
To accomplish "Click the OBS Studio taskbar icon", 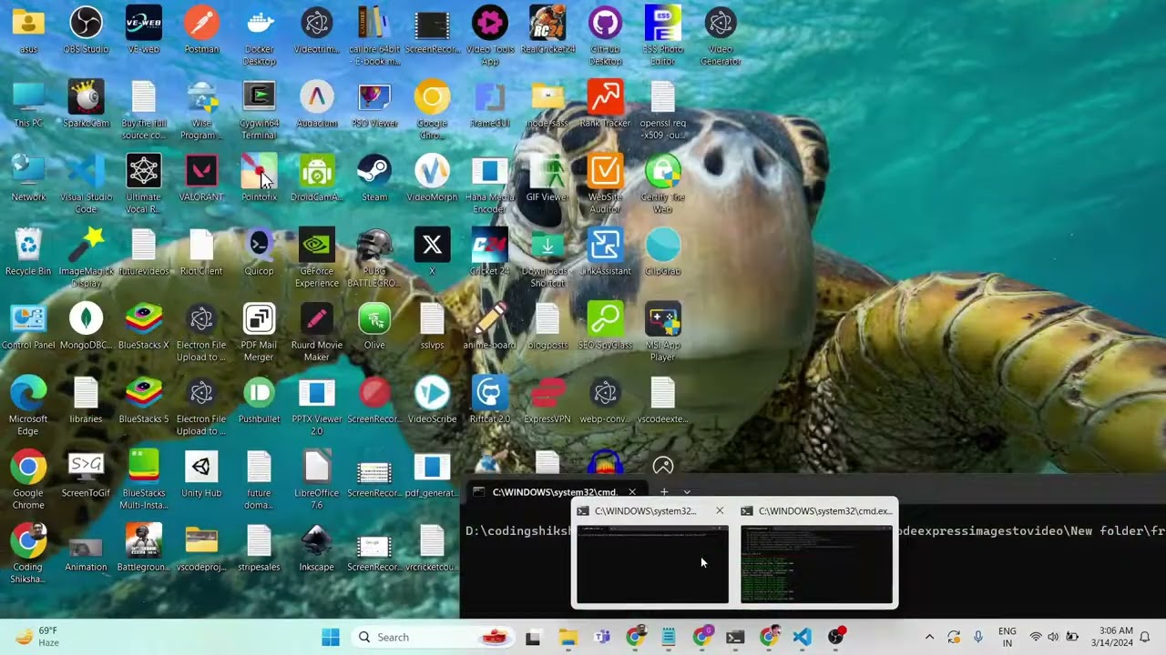I will 835,637.
